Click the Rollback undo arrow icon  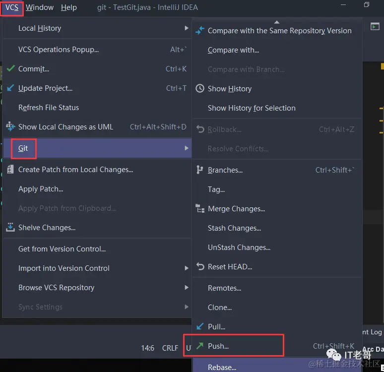[200, 129]
